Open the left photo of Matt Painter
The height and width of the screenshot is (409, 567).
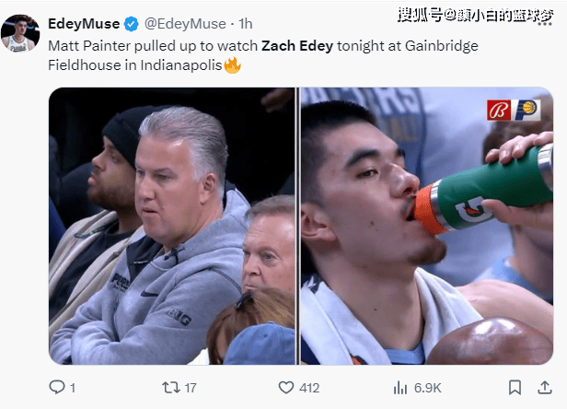point(172,226)
